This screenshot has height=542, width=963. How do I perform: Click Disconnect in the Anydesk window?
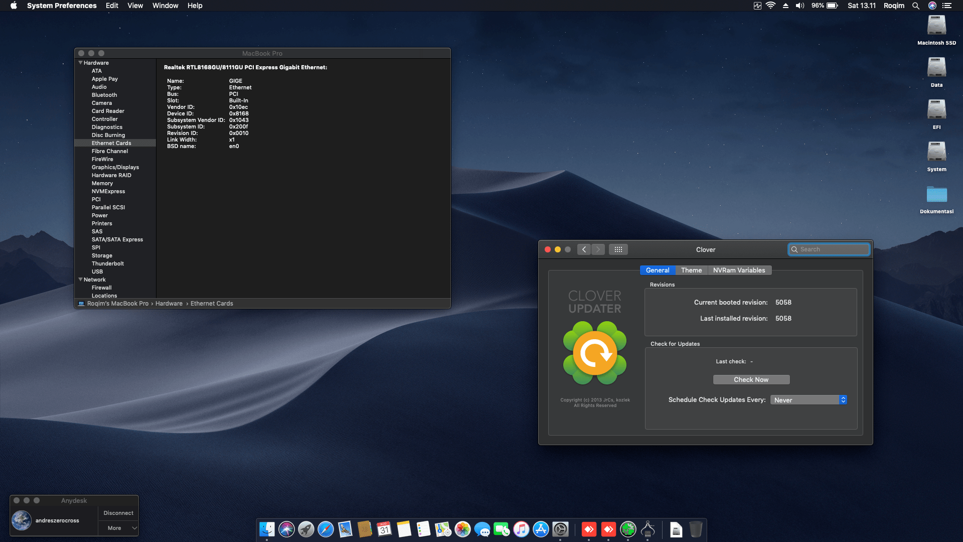click(x=118, y=513)
